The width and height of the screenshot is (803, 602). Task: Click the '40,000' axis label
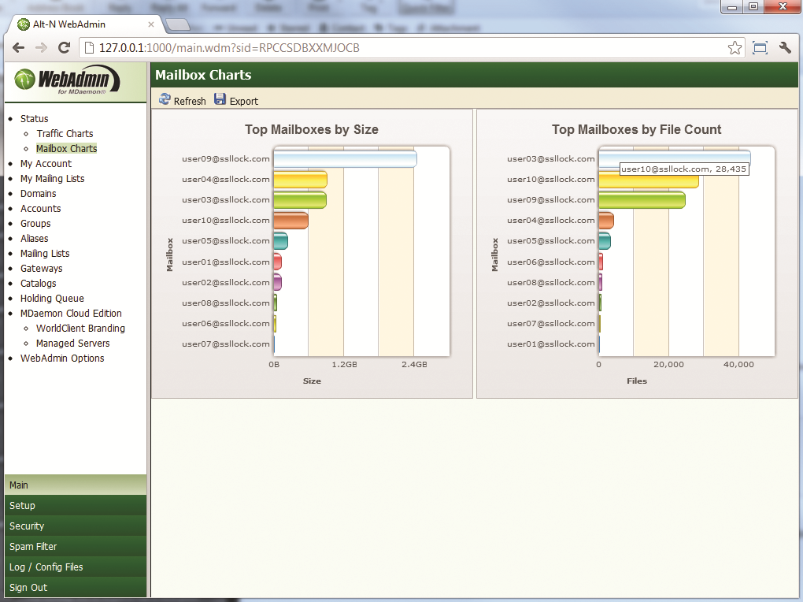click(x=738, y=364)
